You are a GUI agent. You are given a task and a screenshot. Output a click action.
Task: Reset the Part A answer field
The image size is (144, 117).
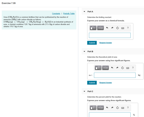coord(118,28)
